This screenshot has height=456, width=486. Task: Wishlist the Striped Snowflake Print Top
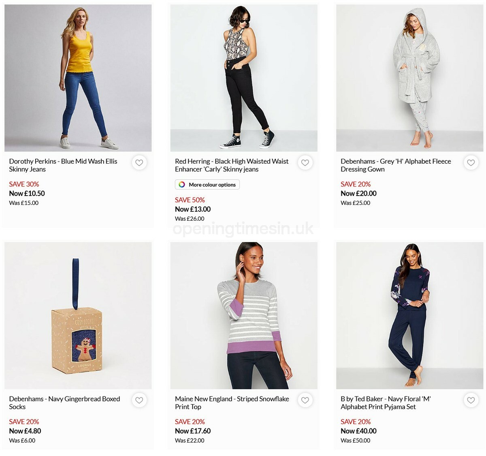coord(305,400)
